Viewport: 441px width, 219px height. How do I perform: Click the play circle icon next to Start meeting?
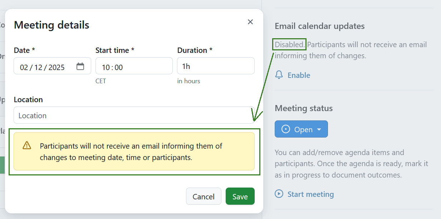point(279,194)
